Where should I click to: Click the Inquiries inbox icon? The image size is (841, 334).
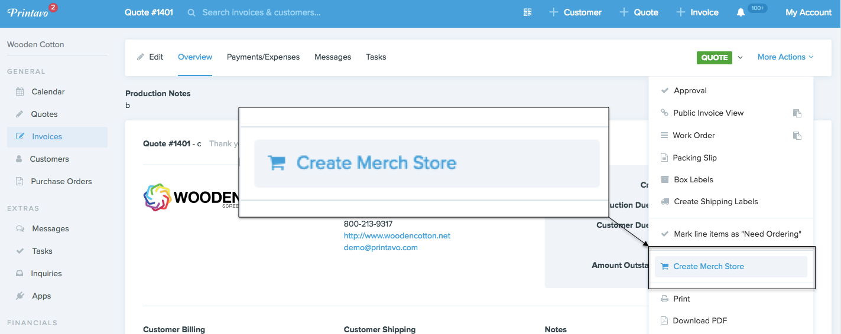click(20, 273)
